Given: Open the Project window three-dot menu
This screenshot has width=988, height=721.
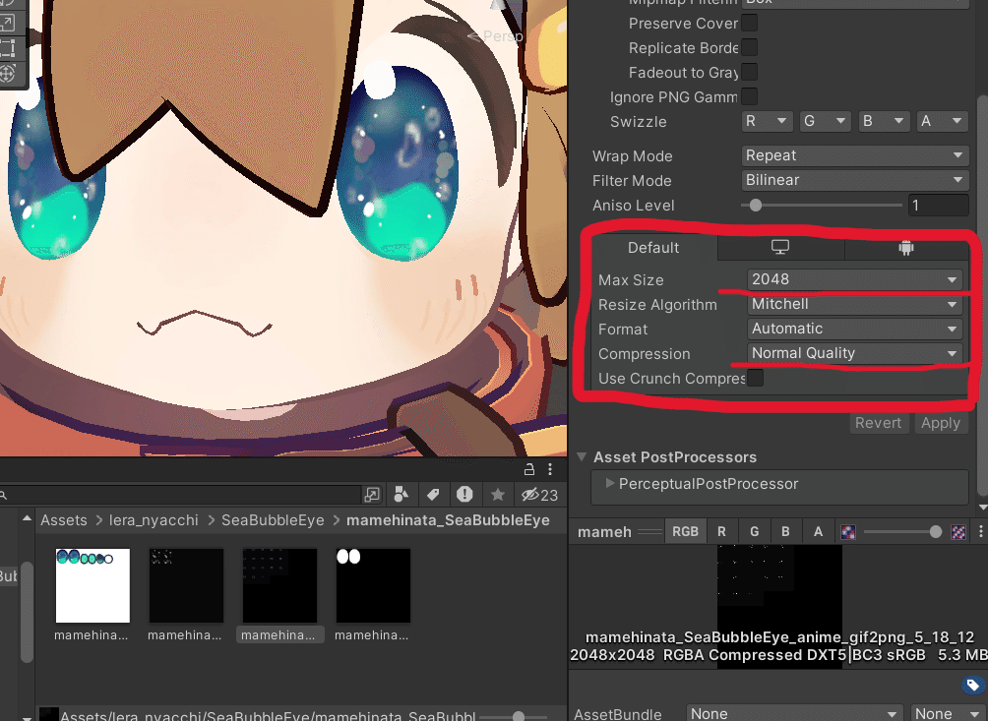Looking at the screenshot, I should pyautogui.click(x=550, y=469).
